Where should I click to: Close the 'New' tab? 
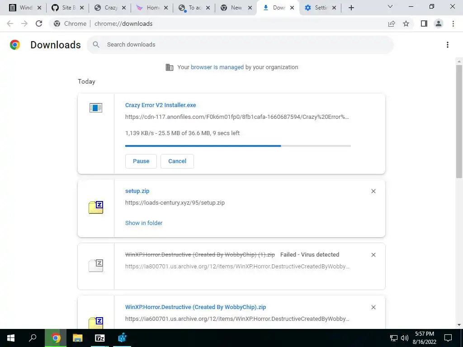250,8
